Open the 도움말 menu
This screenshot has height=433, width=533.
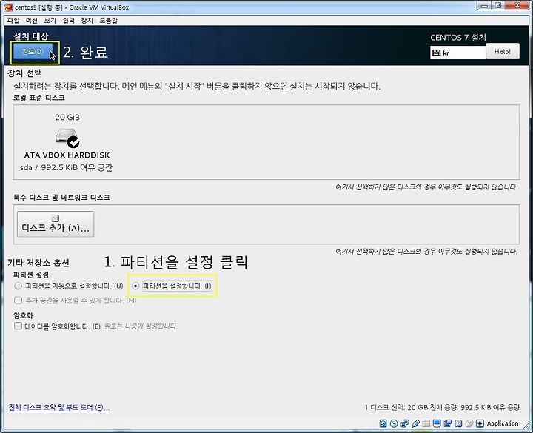pos(108,21)
